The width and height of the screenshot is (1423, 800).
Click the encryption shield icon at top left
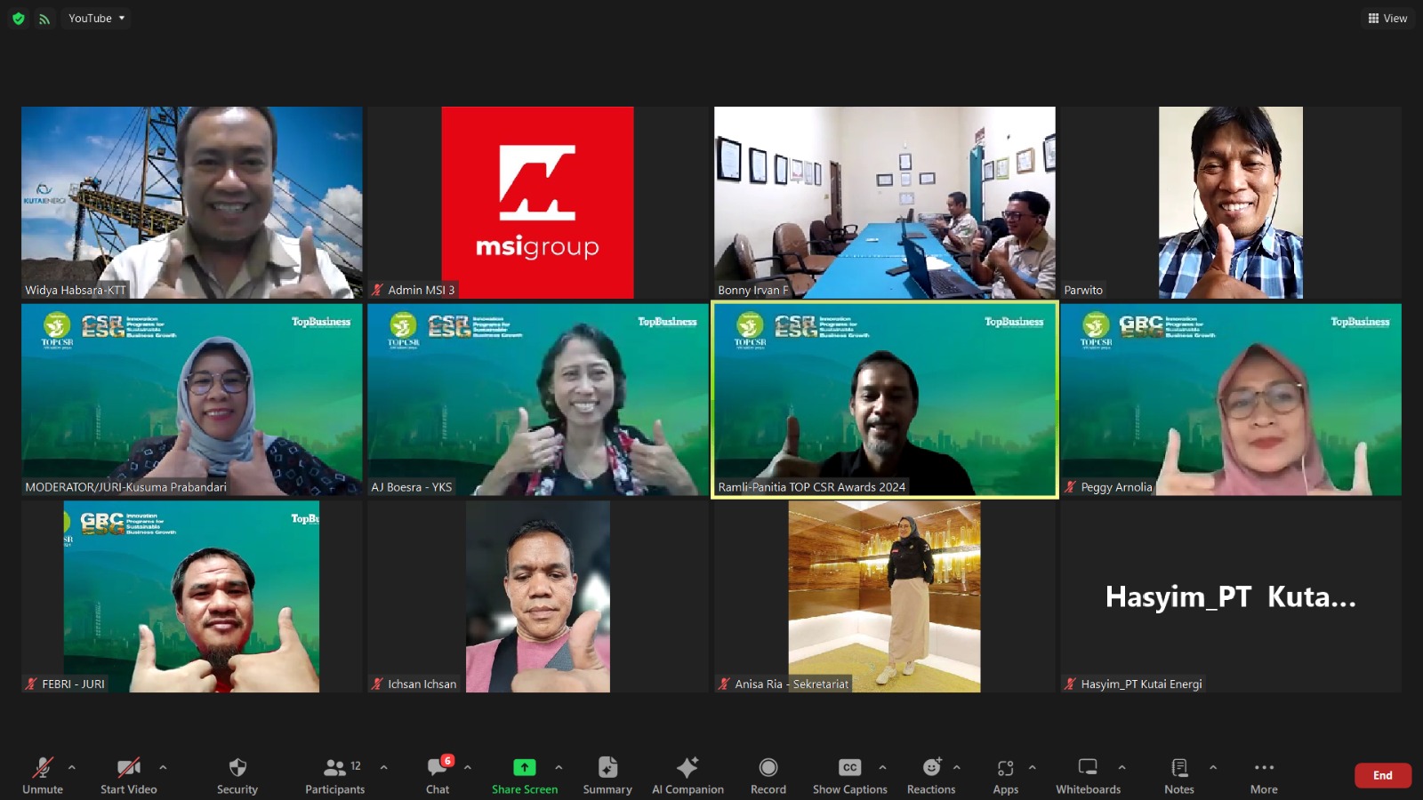click(x=18, y=19)
